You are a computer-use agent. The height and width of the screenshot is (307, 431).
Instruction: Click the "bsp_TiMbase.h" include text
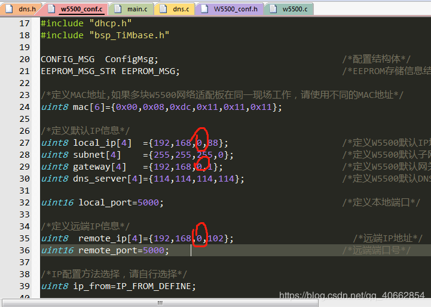tap(130, 35)
